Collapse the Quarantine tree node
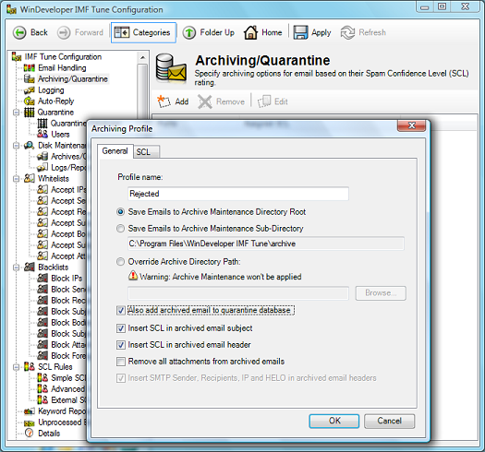 17,113
